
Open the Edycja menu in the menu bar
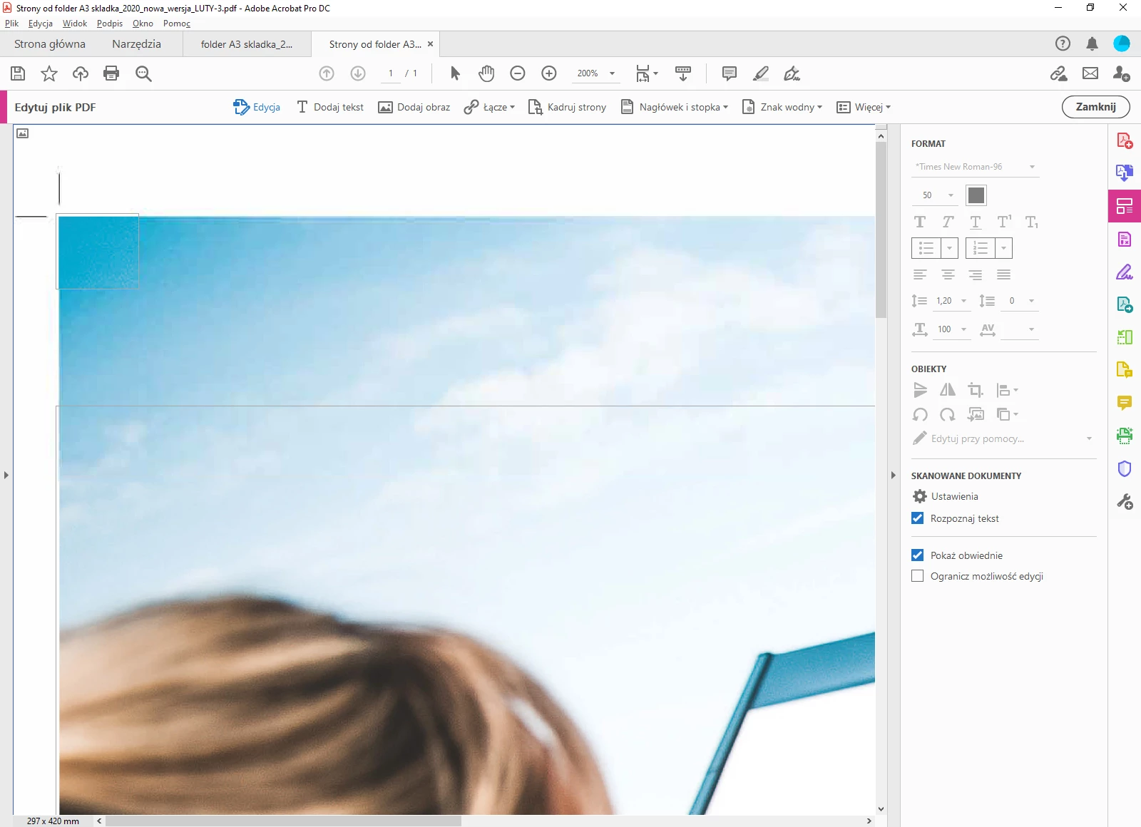41,24
